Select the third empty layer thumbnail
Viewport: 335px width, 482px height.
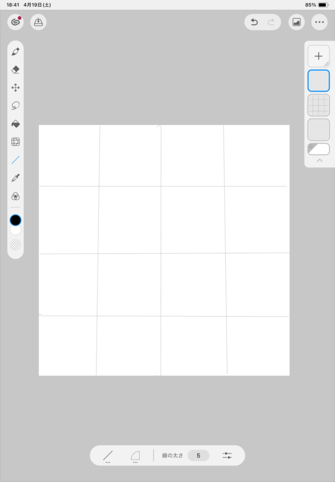coord(319,130)
